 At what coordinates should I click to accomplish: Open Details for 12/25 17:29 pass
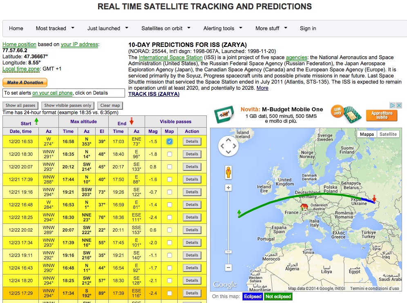click(192, 293)
